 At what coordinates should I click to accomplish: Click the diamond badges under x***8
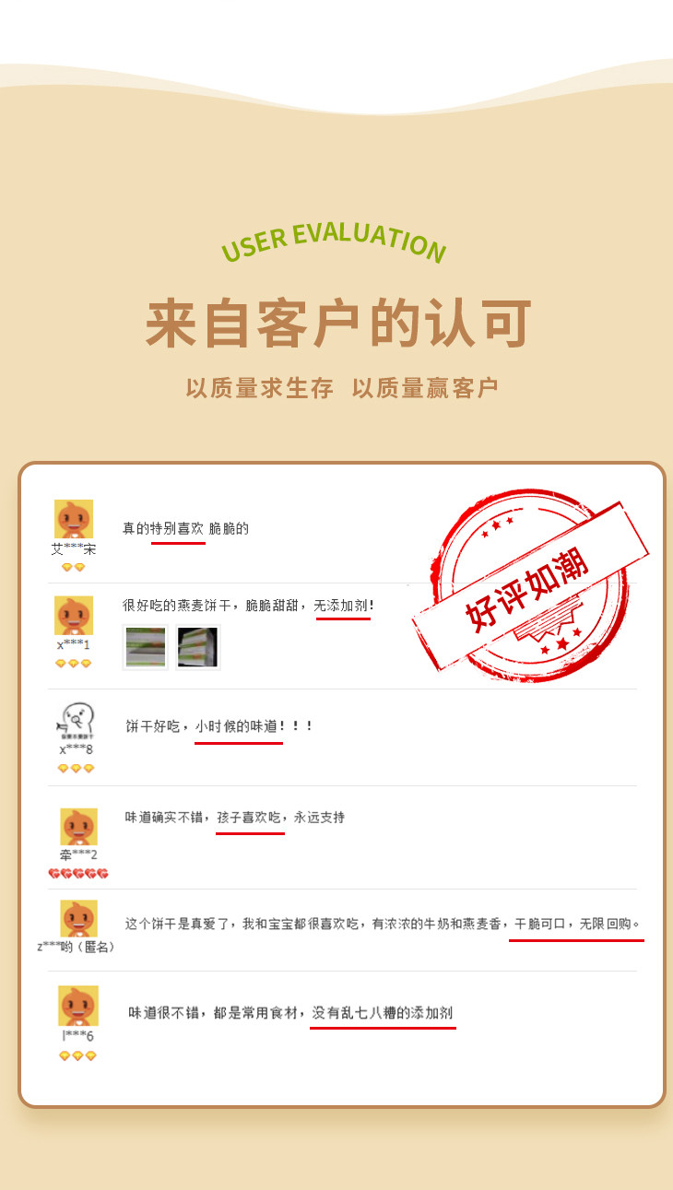pyautogui.click(x=77, y=768)
